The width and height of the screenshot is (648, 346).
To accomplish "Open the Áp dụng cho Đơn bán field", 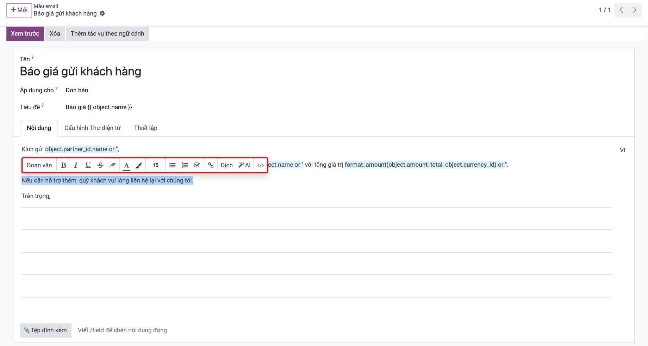I will click(x=77, y=90).
